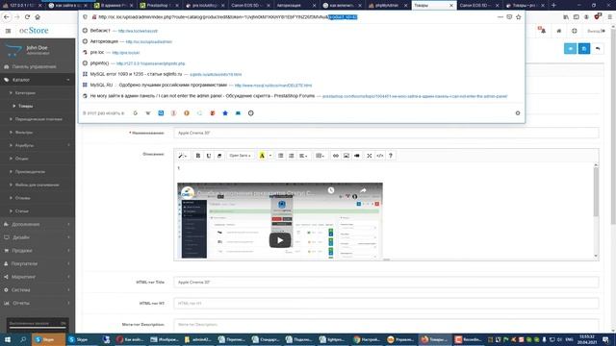Open the text color dropdown arrow
This screenshot has height=346, width=616.
point(269,156)
